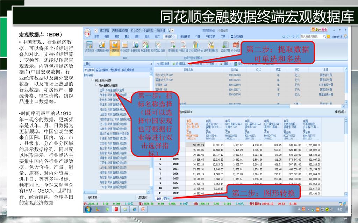
Task: Open the 债券 menu tab
Action: pyautogui.click(x=107, y=36)
